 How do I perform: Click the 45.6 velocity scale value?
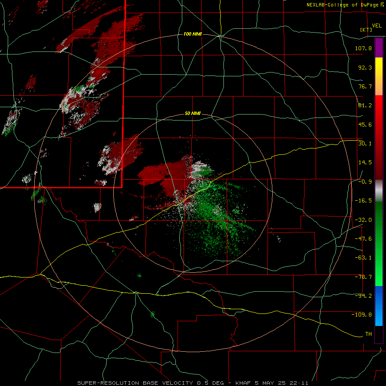point(365,124)
